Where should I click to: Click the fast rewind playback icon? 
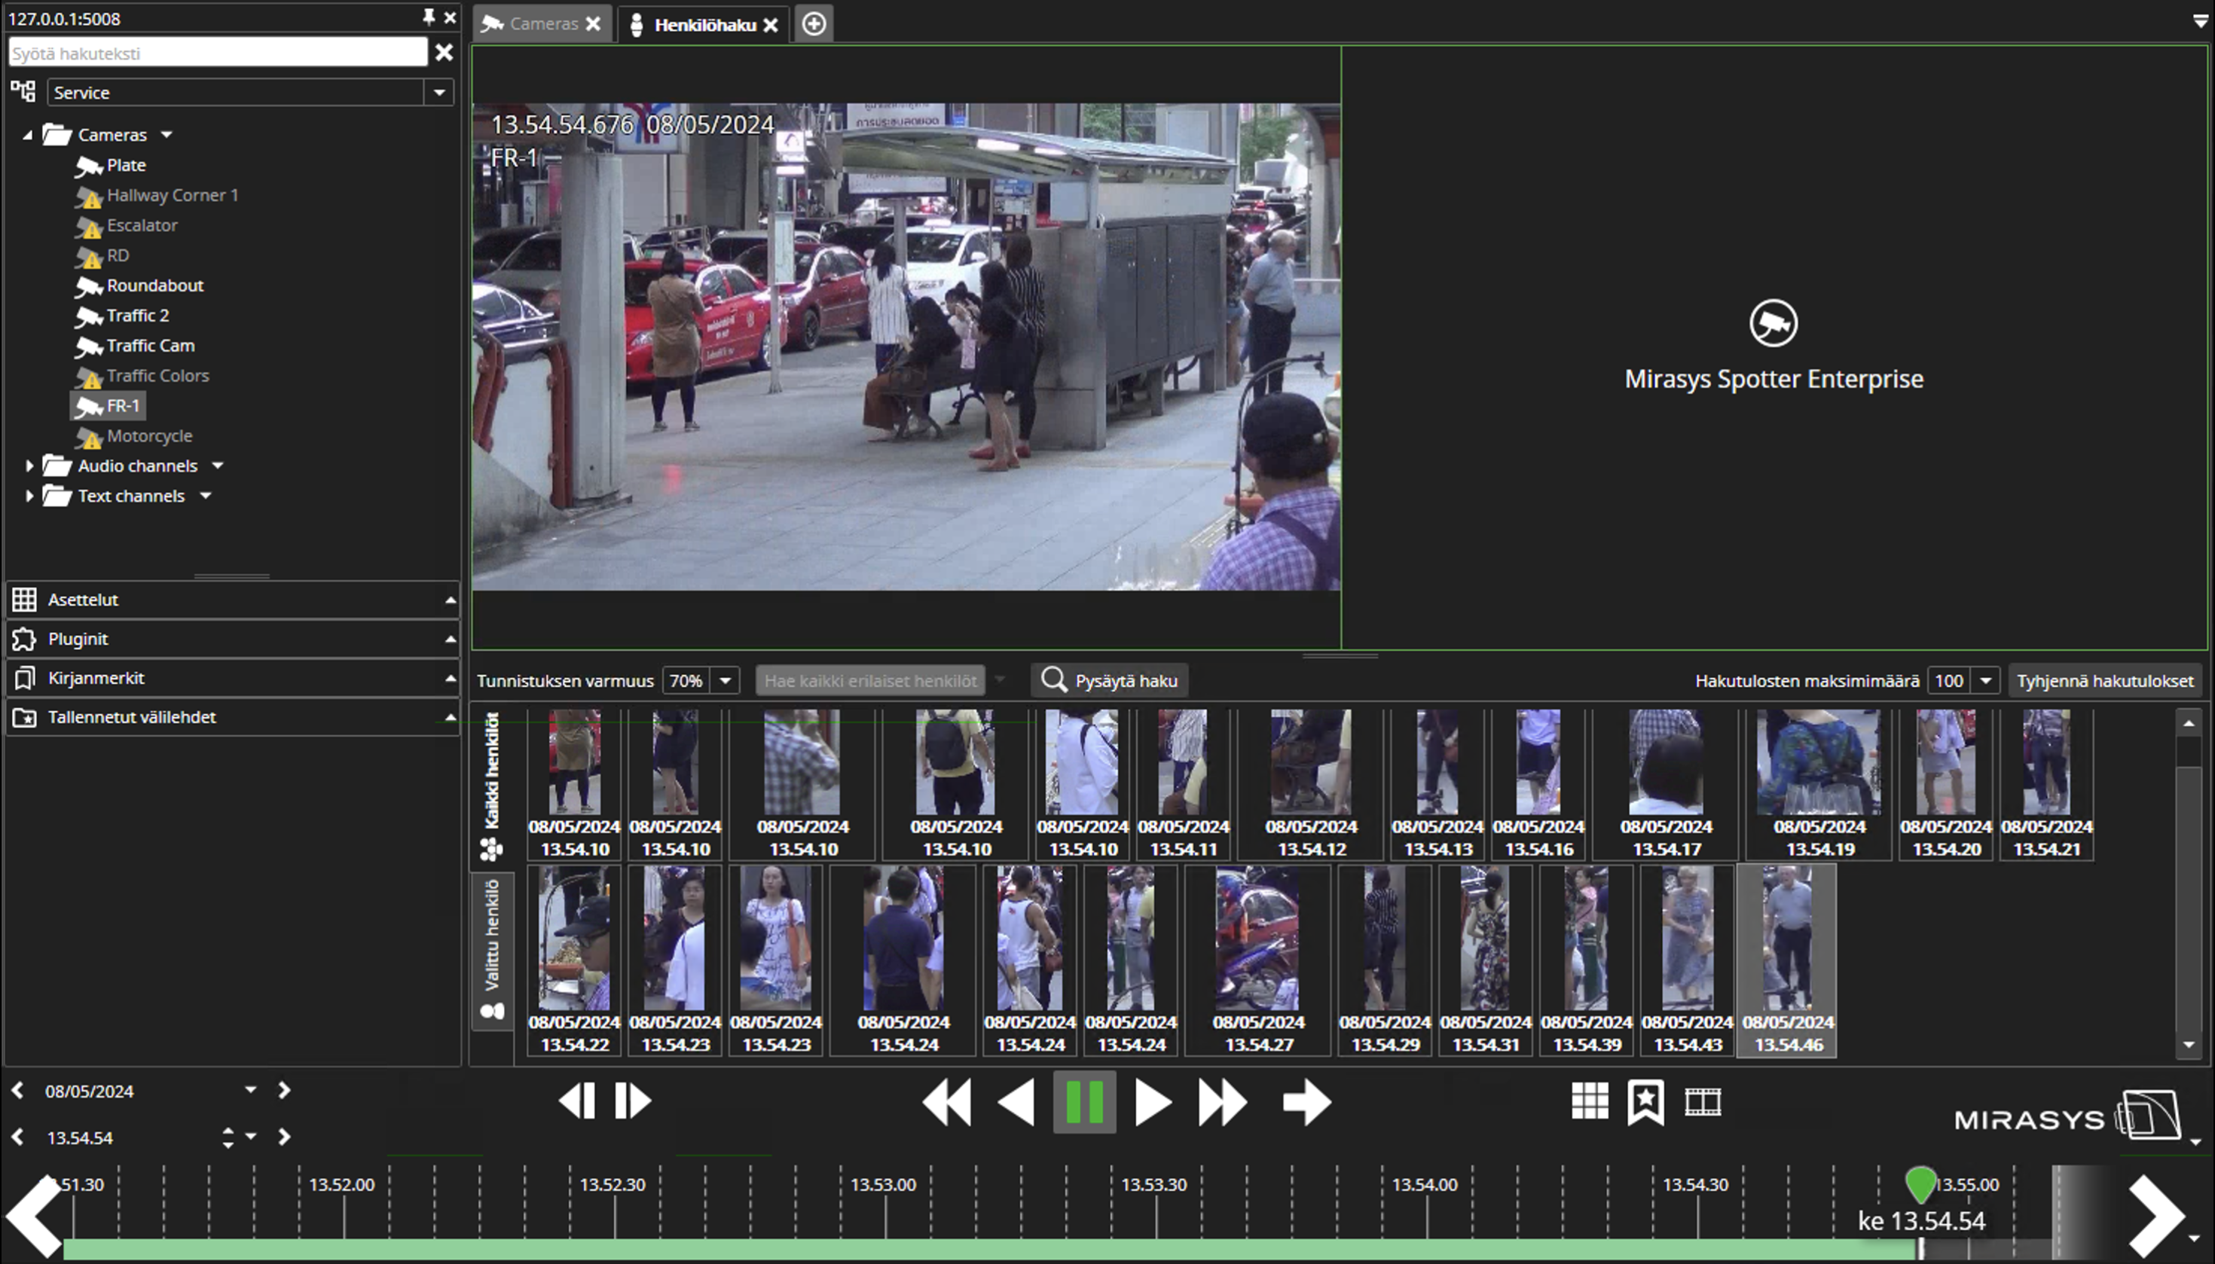tap(946, 1101)
